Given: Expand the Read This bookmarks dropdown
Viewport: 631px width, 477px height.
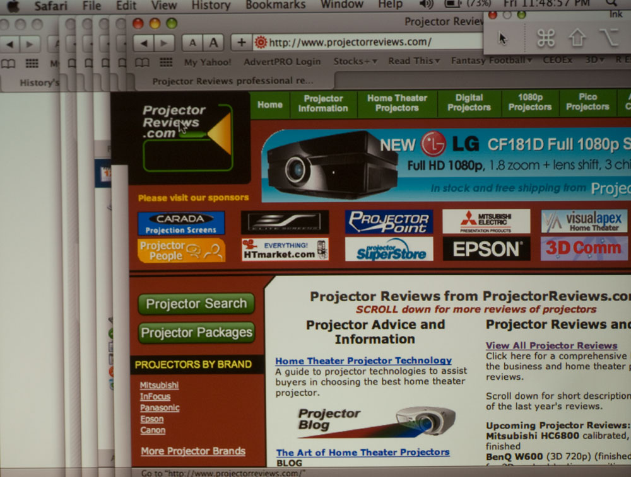Looking at the screenshot, I should tap(414, 61).
